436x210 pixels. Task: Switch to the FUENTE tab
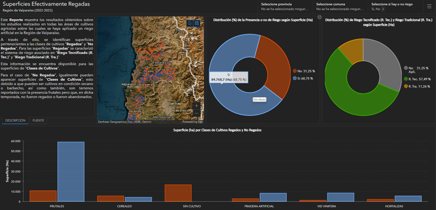pos(38,120)
